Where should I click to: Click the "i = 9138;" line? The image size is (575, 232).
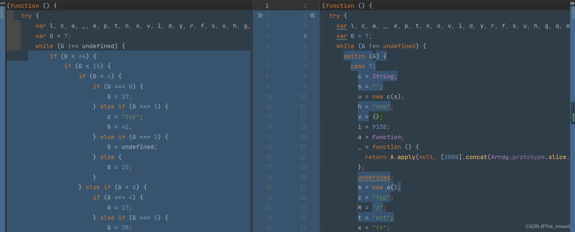(x=374, y=127)
